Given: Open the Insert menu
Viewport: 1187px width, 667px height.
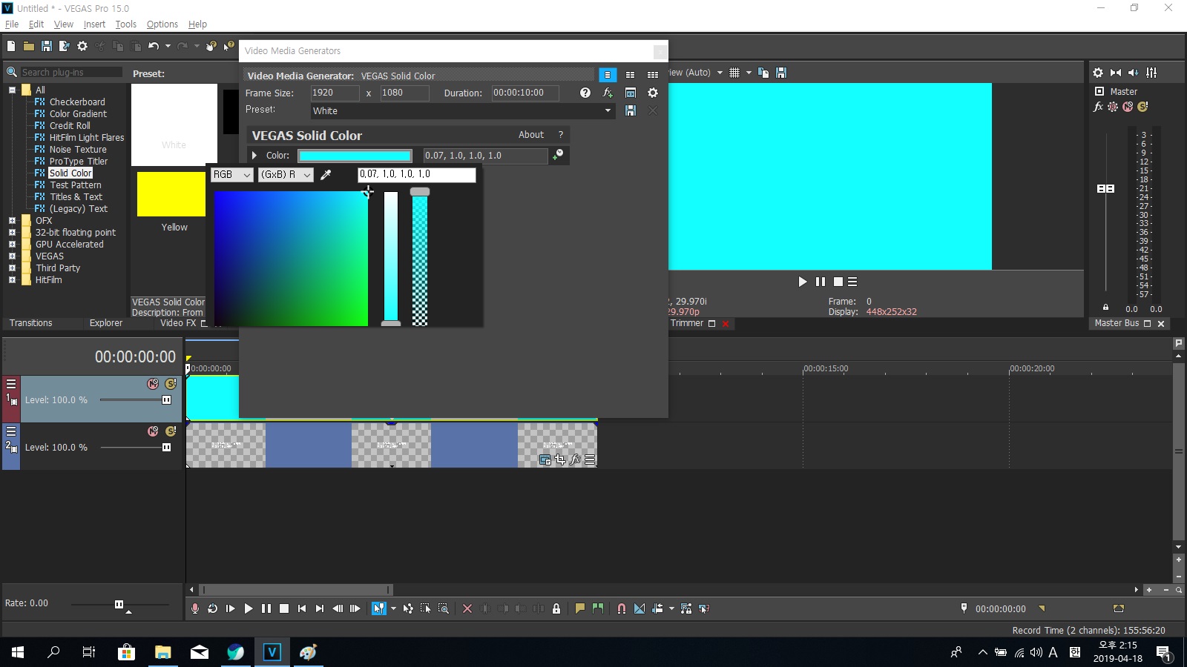Looking at the screenshot, I should pyautogui.click(x=94, y=24).
